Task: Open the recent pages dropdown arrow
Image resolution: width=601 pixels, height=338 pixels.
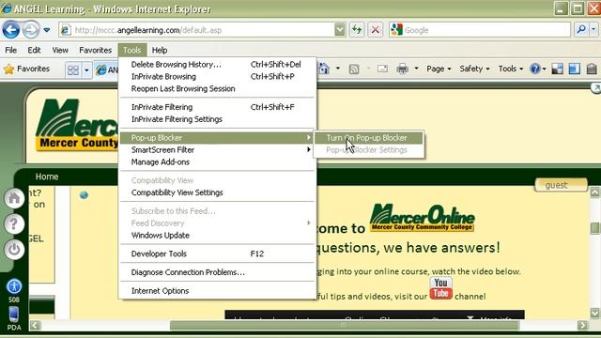Action: point(47,30)
